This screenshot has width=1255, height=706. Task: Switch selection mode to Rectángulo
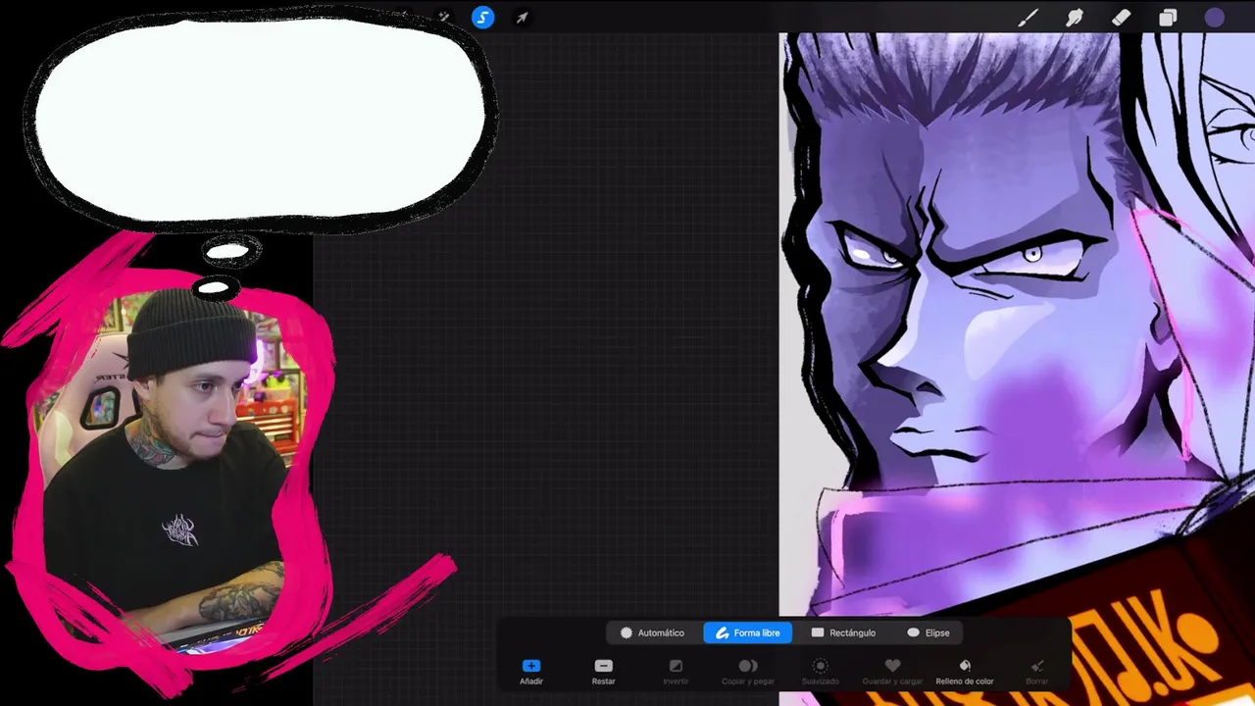[843, 632]
